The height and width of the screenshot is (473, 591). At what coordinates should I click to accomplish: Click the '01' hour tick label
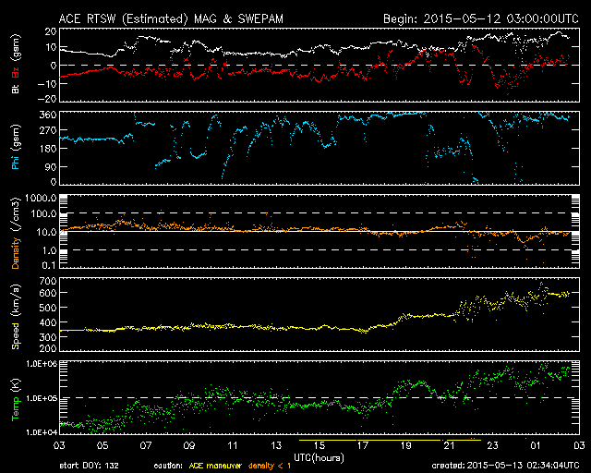click(536, 445)
